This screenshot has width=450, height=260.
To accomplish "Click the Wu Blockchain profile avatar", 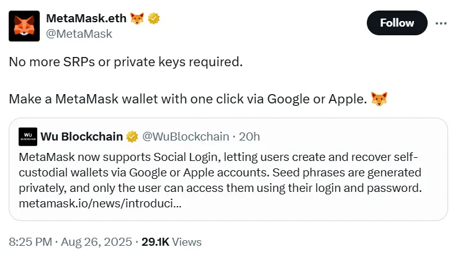I will [27, 136].
